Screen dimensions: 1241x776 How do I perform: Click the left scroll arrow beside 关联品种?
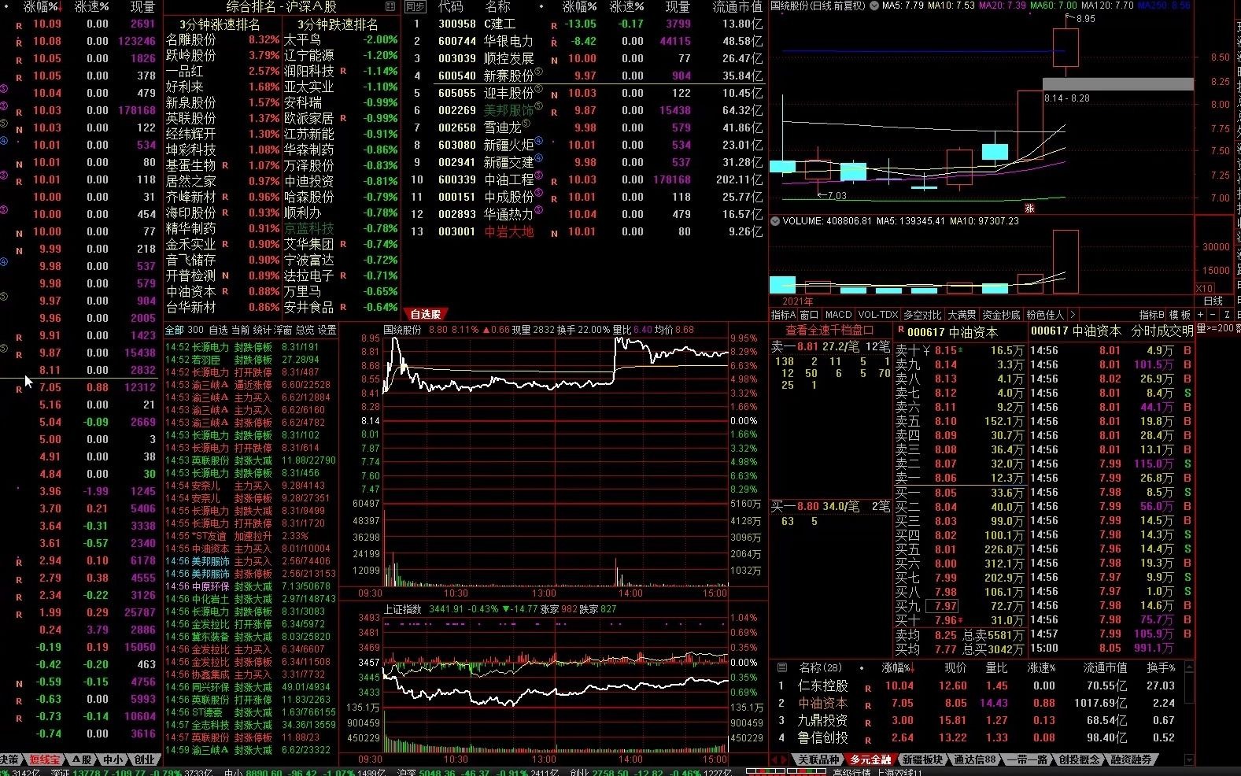pyautogui.click(x=774, y=759)
